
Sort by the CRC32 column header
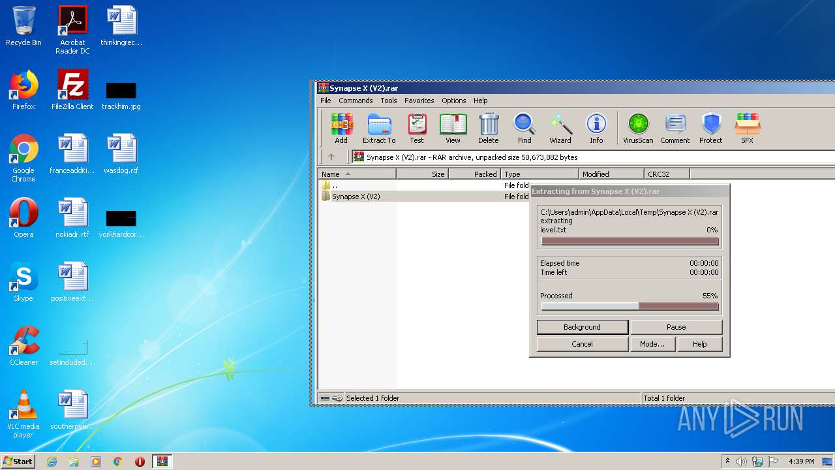(x=667, y=174)
